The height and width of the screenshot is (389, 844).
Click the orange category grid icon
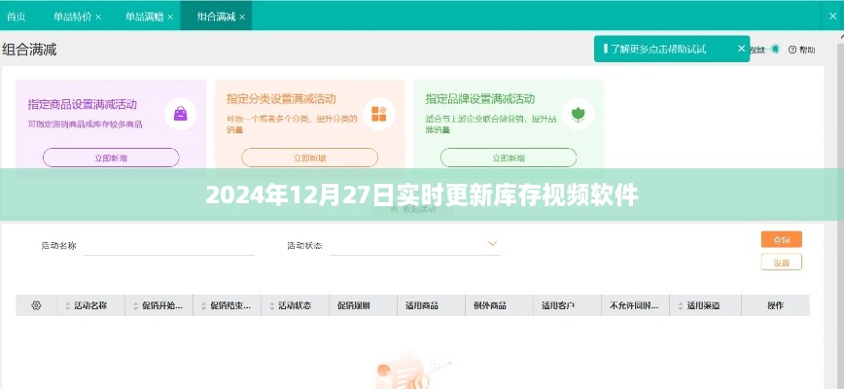[x=379, y=114]
